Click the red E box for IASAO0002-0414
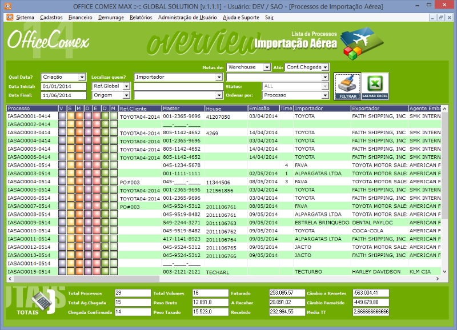Screen dimensions: 457x330 (97, 124)
